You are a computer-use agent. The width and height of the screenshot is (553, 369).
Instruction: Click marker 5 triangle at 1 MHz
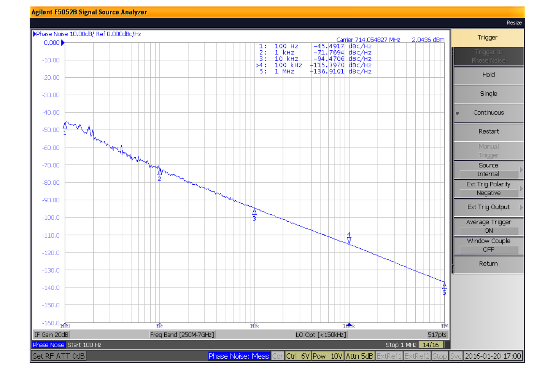(444, 286)
